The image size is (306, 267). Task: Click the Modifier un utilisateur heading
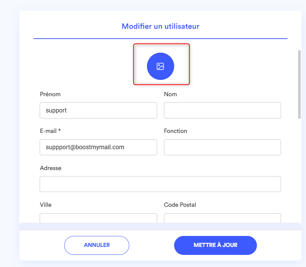coord(161,26)
